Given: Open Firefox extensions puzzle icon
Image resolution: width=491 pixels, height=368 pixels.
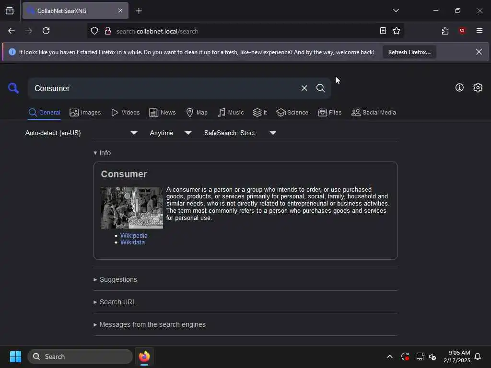Looking at the screenshot, I should click(x=445, y=31).
